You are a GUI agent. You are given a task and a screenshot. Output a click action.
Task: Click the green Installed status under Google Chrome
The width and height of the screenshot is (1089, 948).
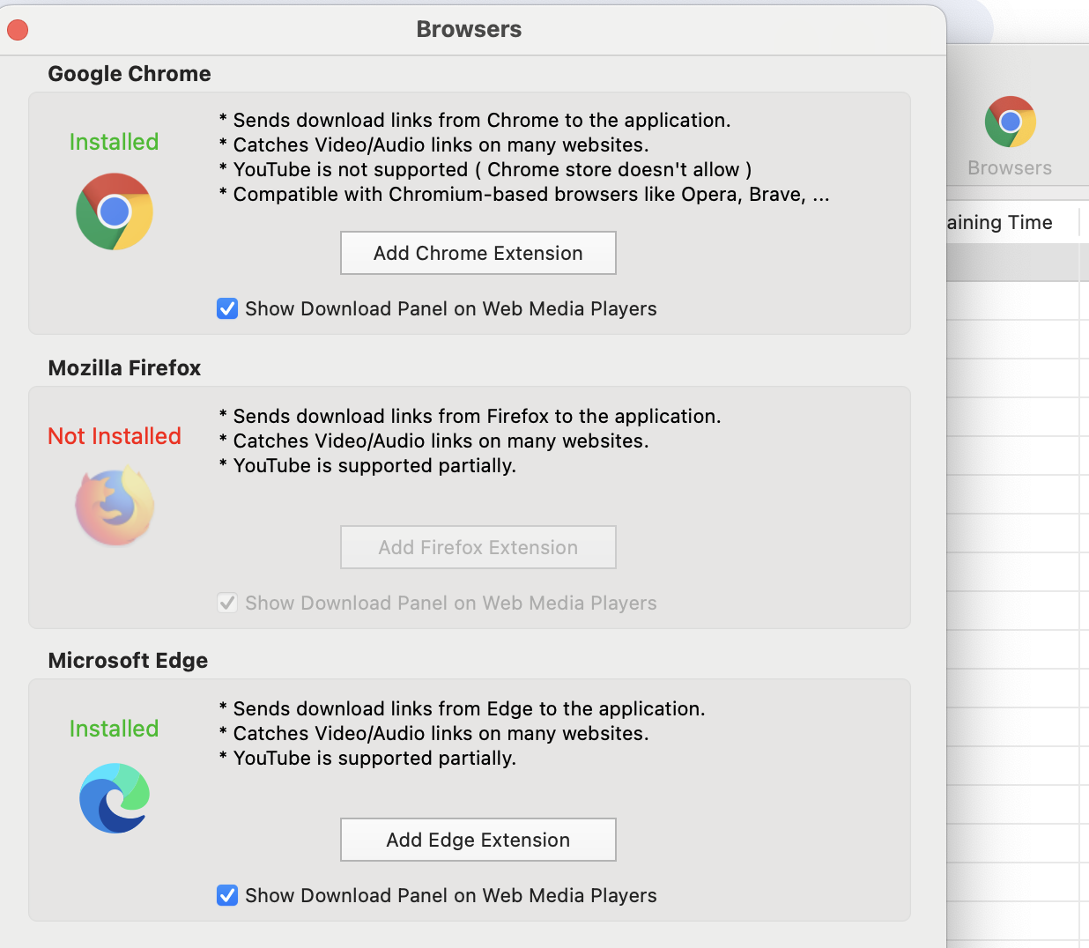114,142
